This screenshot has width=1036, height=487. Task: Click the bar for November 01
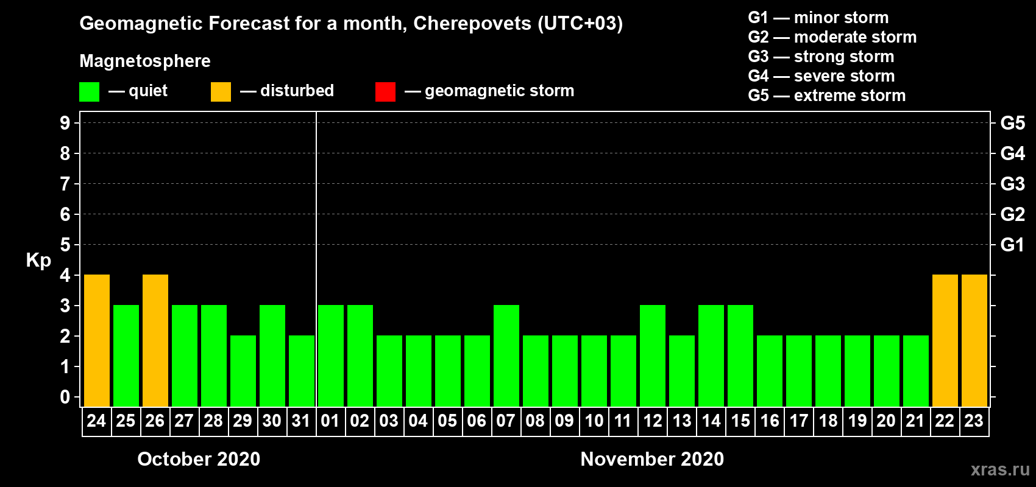331,356
